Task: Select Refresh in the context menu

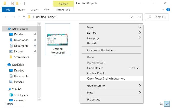Action: point(92,43)
